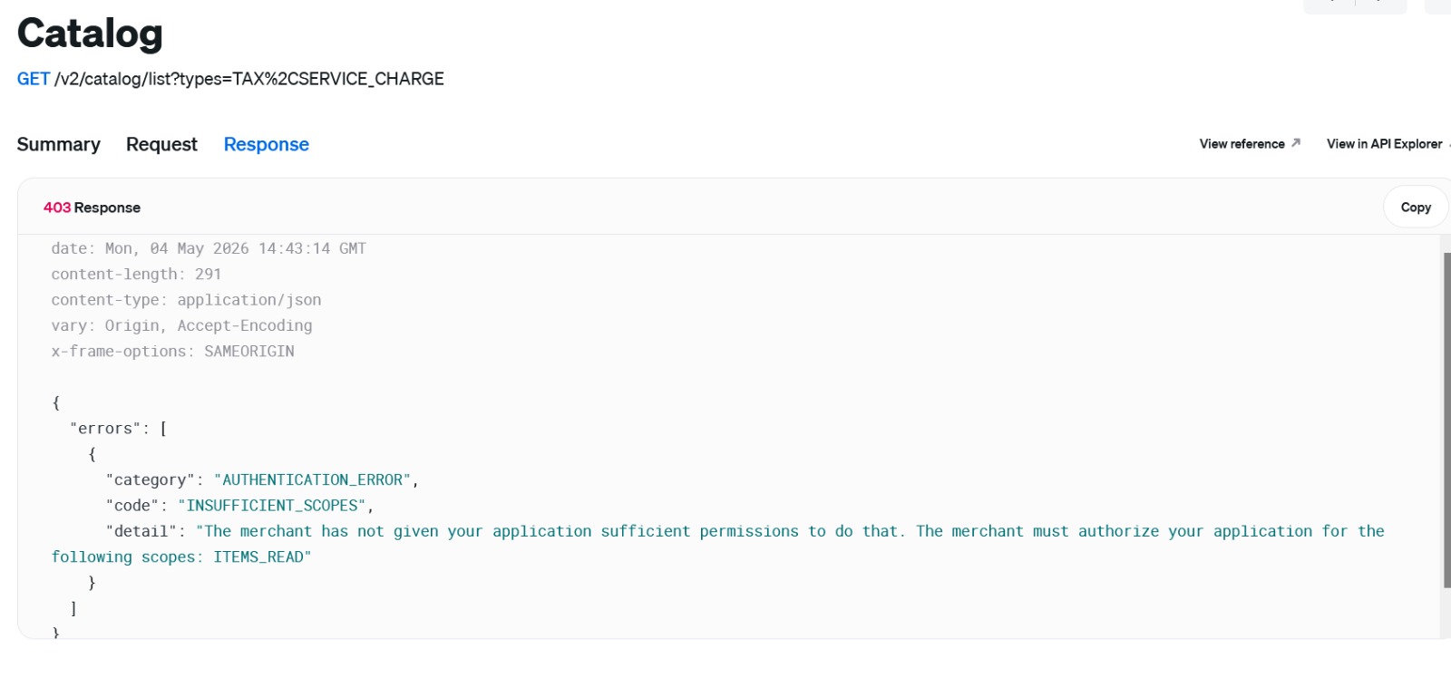Click the Catalog page heading
The image size is (1451, 677).
point(90,34)
